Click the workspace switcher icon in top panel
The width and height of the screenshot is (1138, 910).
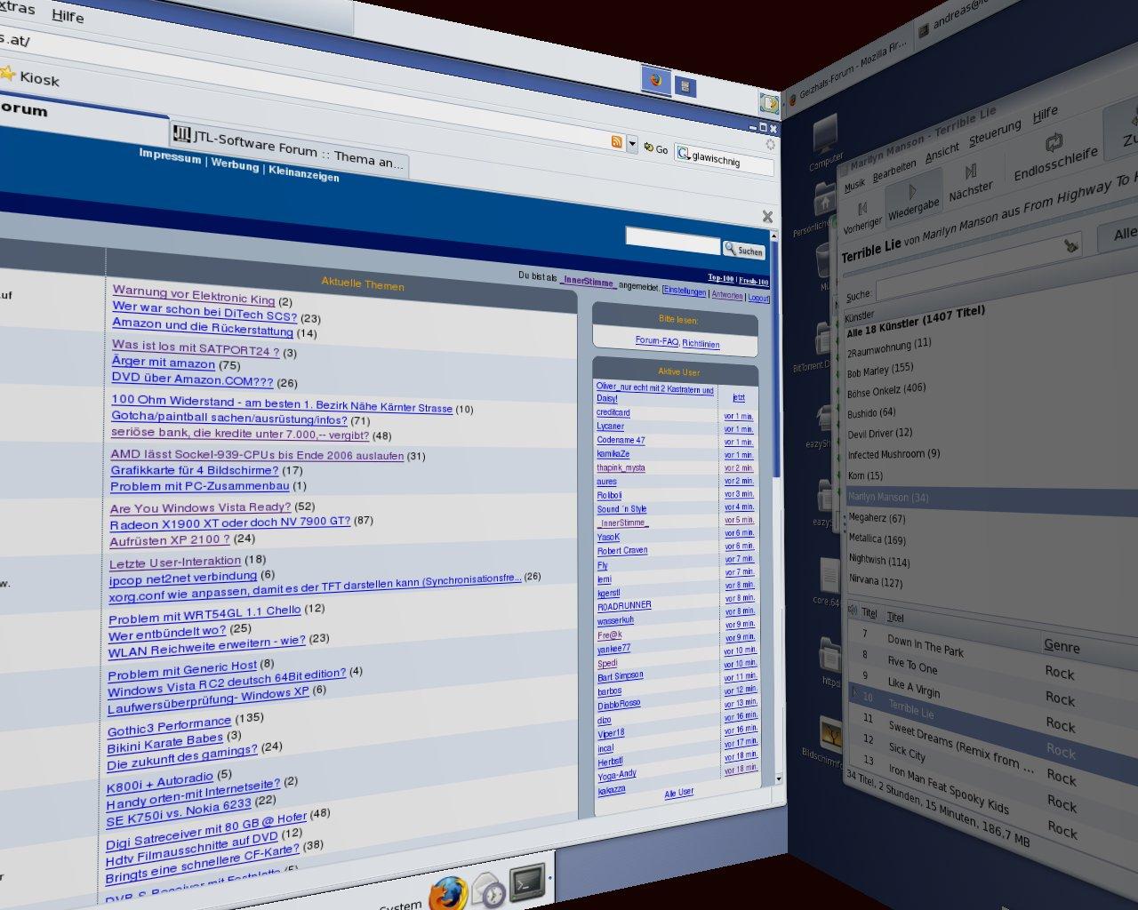(x=684, y=86)
